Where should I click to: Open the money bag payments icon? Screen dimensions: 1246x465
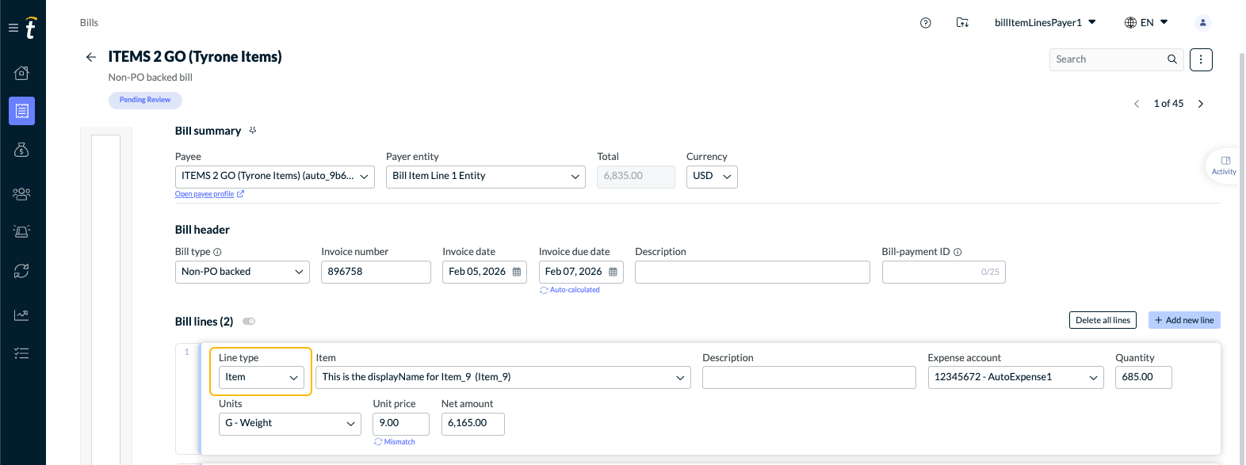pyautogui.click(x=21, y=150)
